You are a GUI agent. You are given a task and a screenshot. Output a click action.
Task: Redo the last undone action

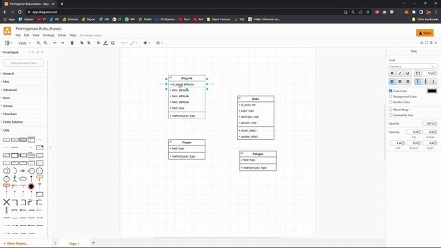tap(62, 43)
